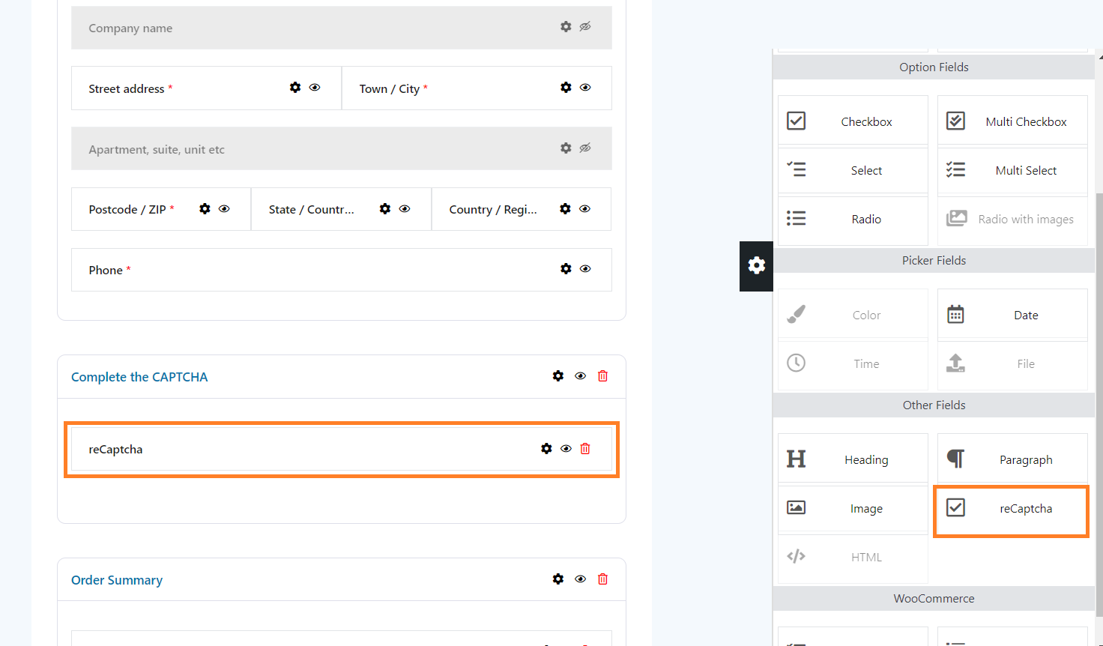Toggle visibility eye for Postcode / ZIP
The width and height of the screenshot is (1103, 646).
point(224,209)
